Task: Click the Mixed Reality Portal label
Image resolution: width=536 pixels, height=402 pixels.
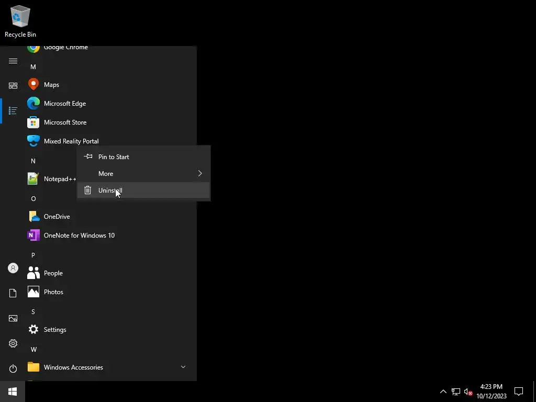Action: pyautogui.click(x=71, y=141)
